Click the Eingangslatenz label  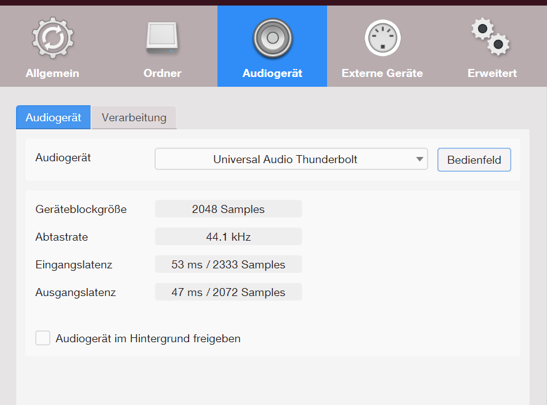pos(73,265)
